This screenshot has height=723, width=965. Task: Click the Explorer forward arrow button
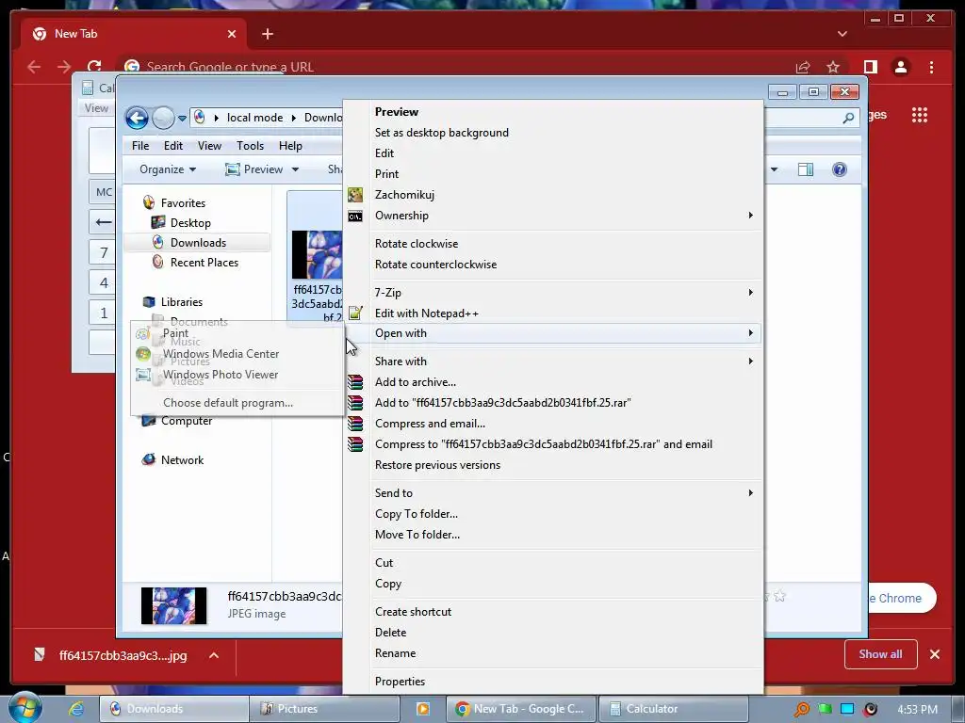coord(163,118)
